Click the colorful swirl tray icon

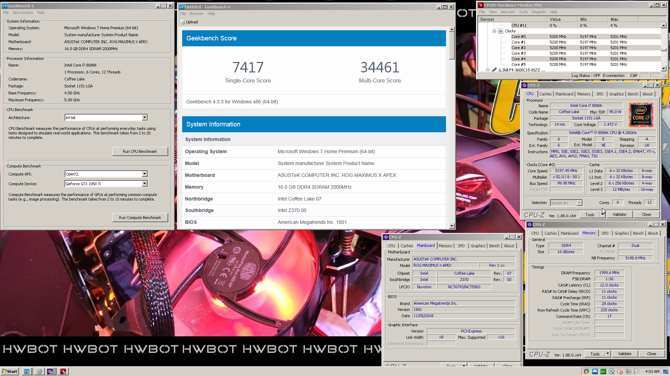coord(586,371)
